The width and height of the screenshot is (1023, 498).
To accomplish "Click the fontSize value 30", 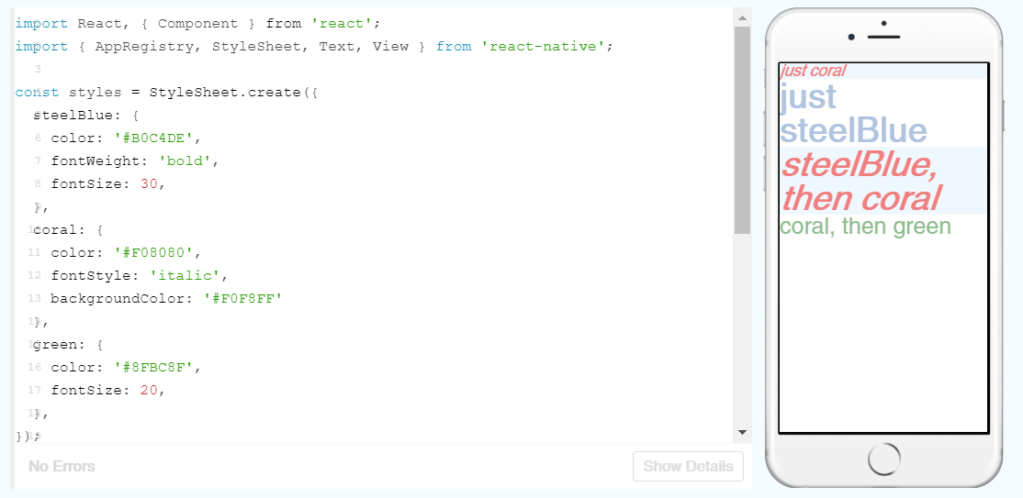I will coord(151,183).
